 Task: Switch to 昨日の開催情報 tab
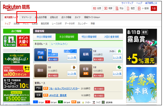[45, 37]
